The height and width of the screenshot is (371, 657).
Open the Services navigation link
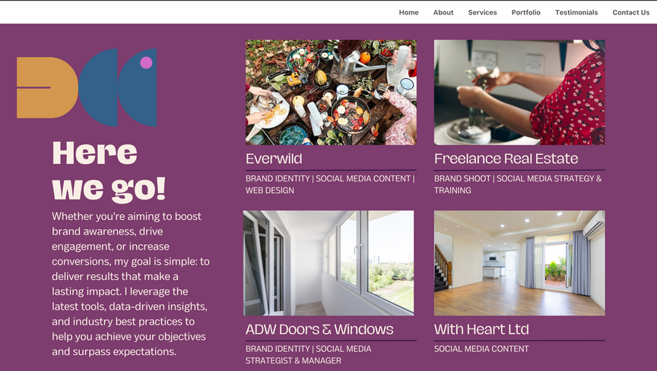482,13
